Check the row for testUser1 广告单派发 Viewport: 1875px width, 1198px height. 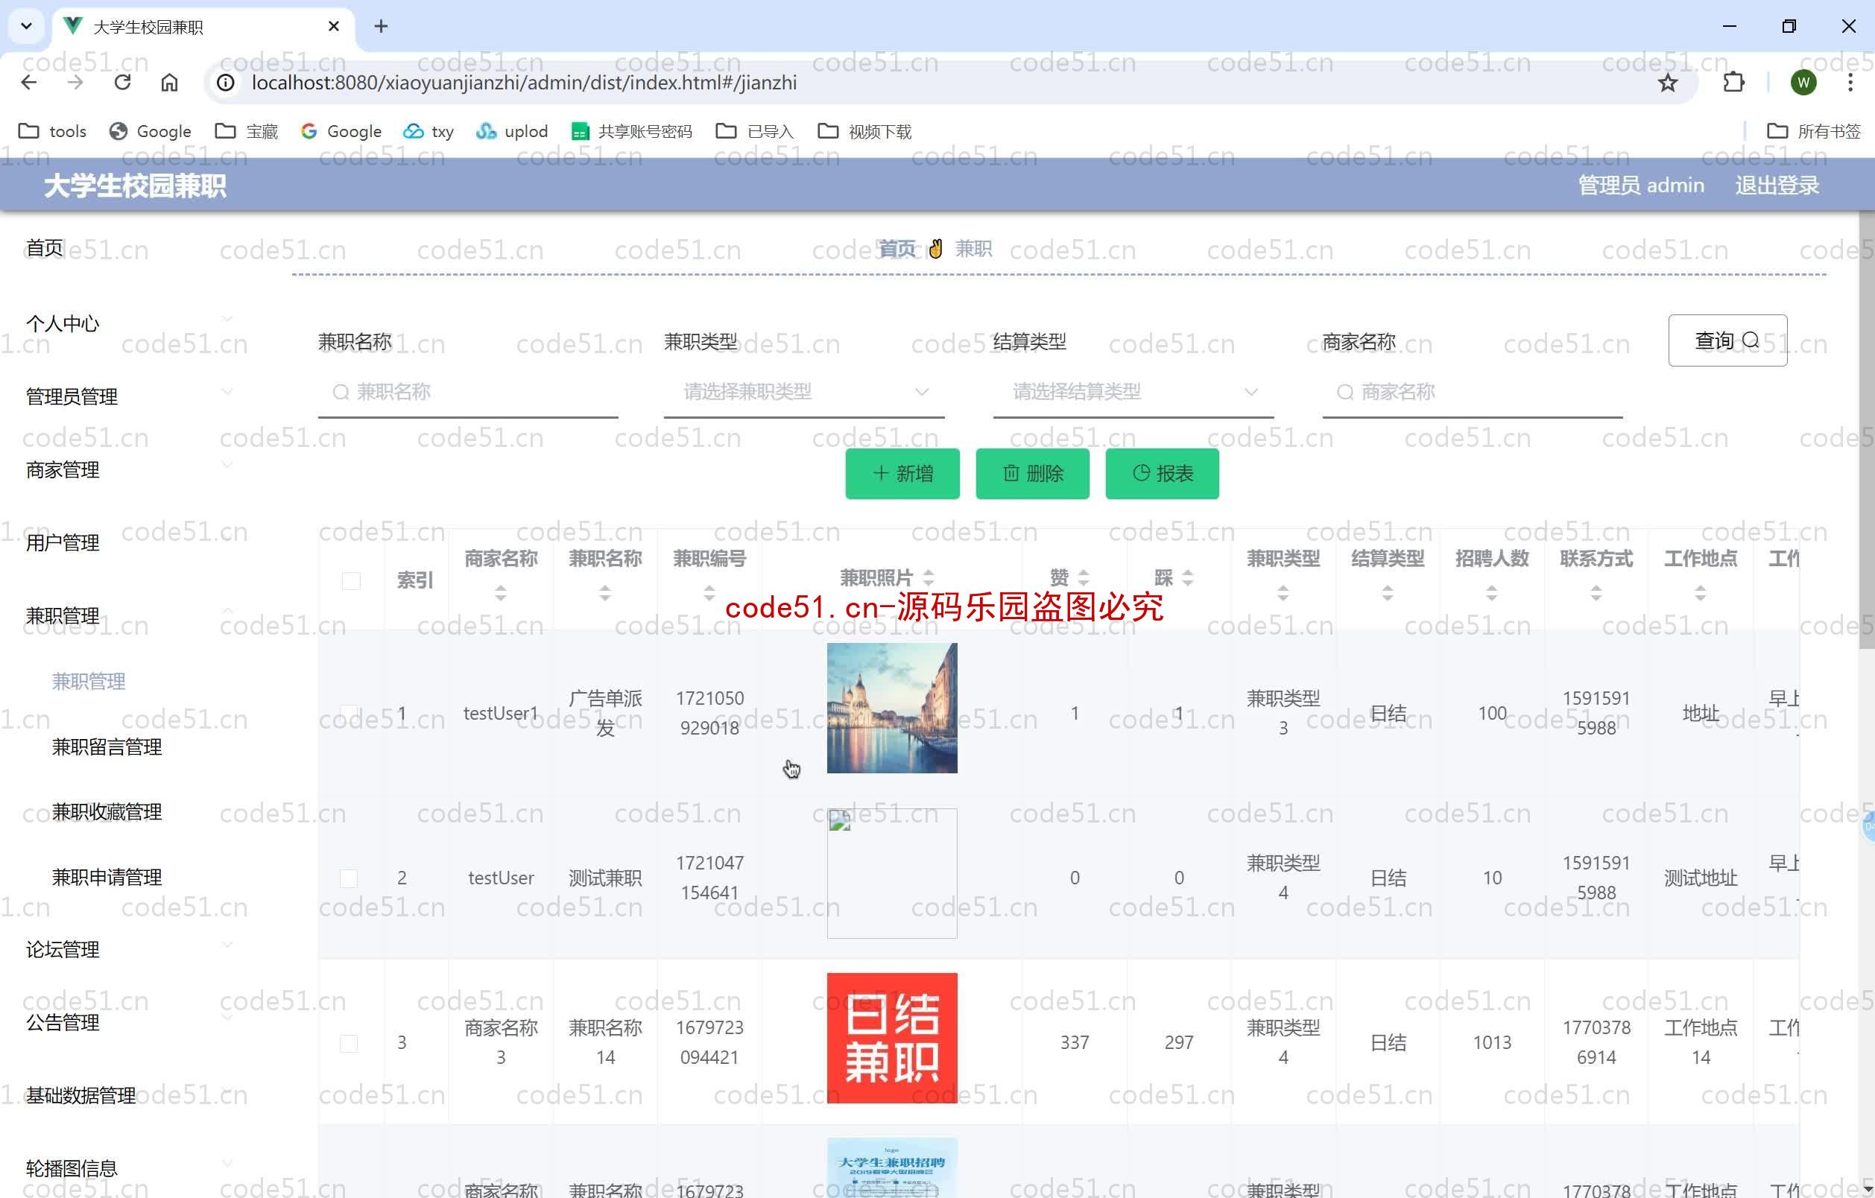click(349, 713)
